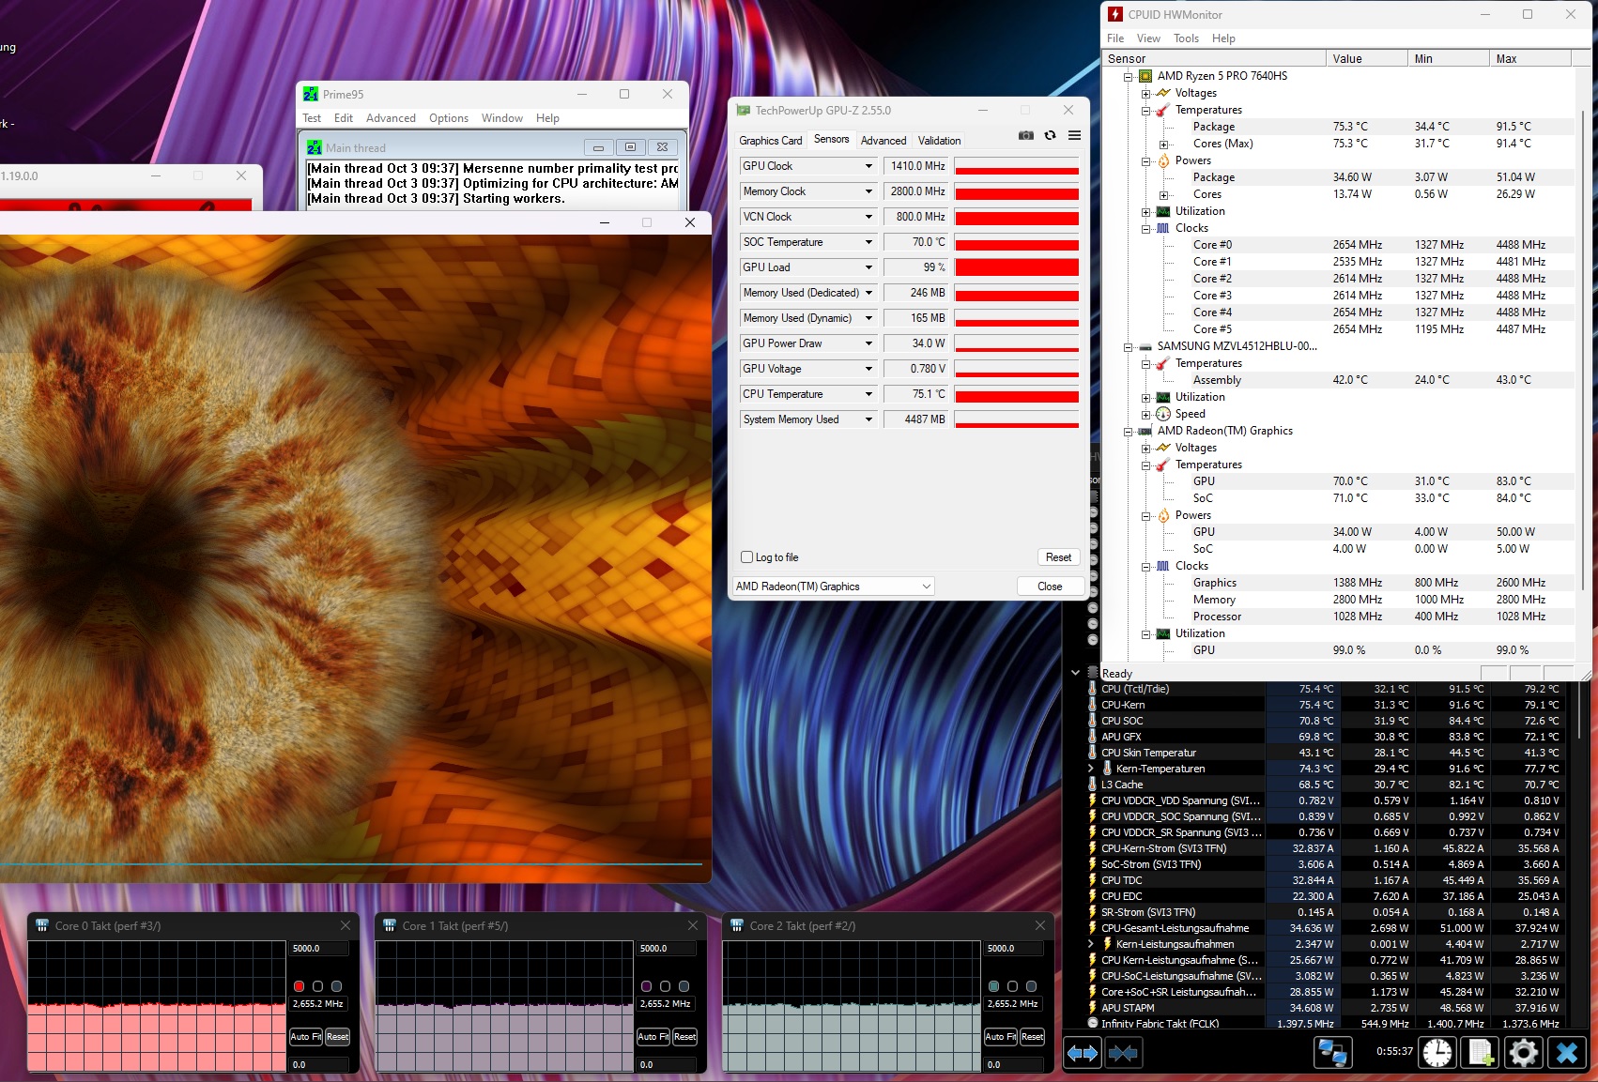1598x1082 pixels.
Task: Open the Options menu in Prime95
Action: (x=449, y=118)
